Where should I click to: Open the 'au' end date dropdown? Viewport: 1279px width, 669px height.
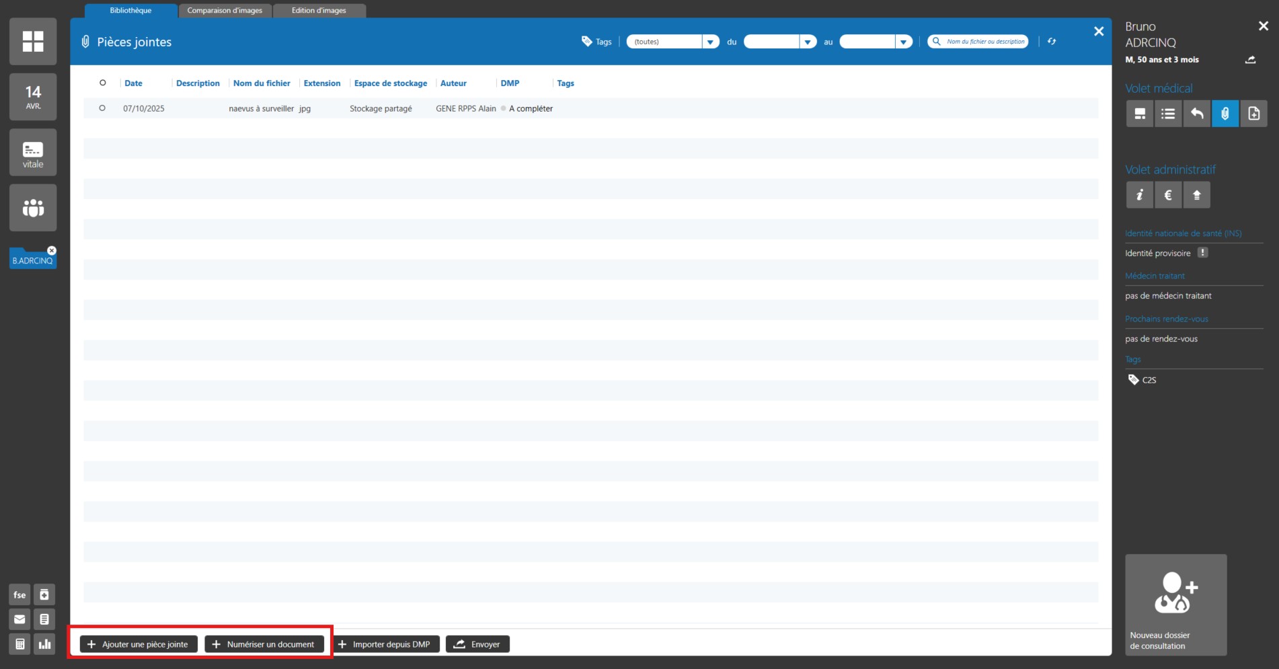(x=904, y=42)
